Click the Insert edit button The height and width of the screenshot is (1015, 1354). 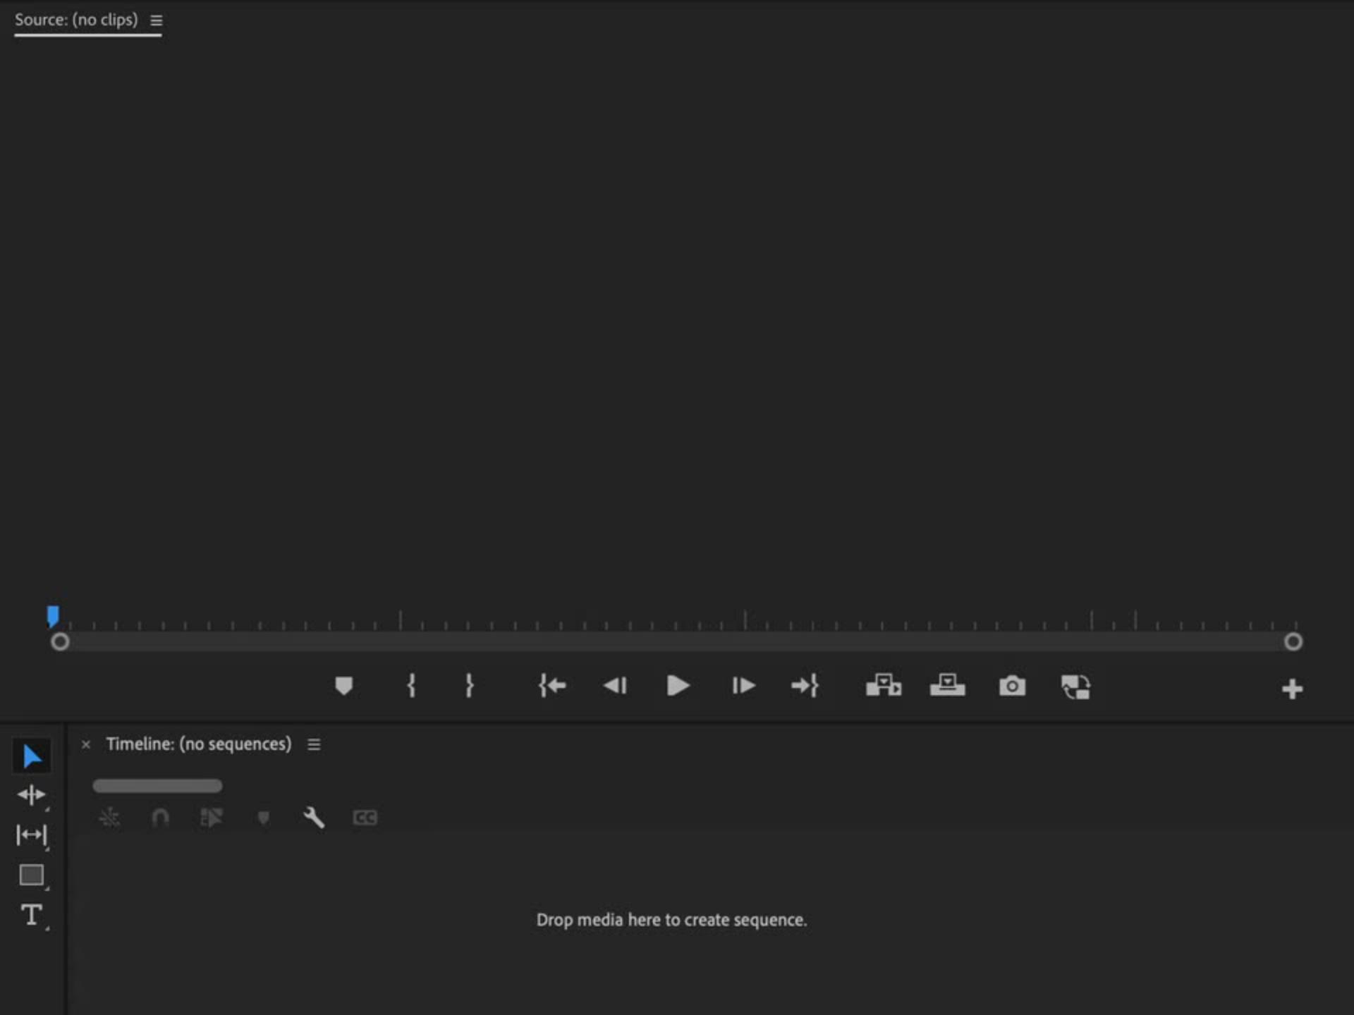pyautogui.click(x=884, y=686)
